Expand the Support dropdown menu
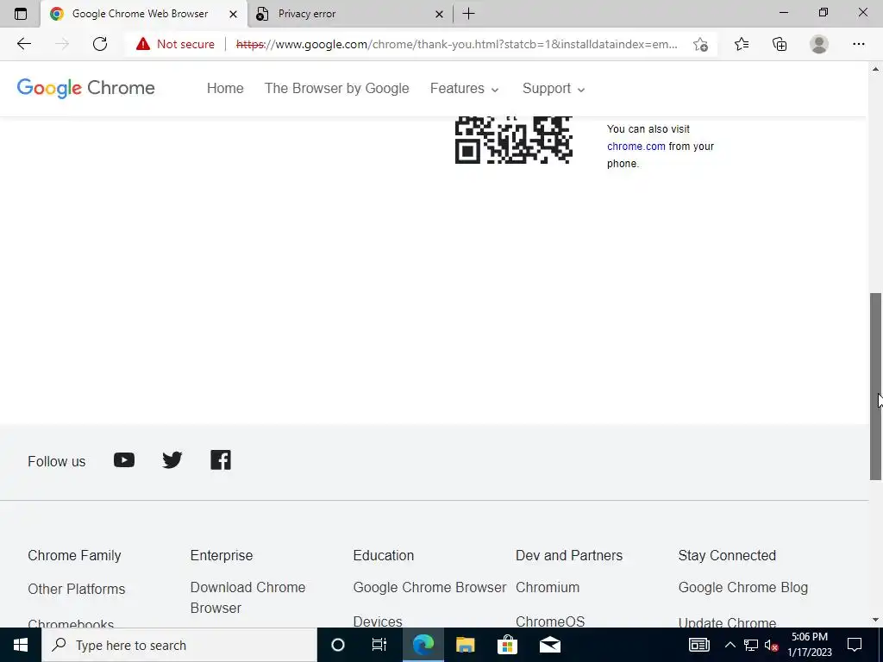This screenshot has height=662, width=883. [554, 89]
